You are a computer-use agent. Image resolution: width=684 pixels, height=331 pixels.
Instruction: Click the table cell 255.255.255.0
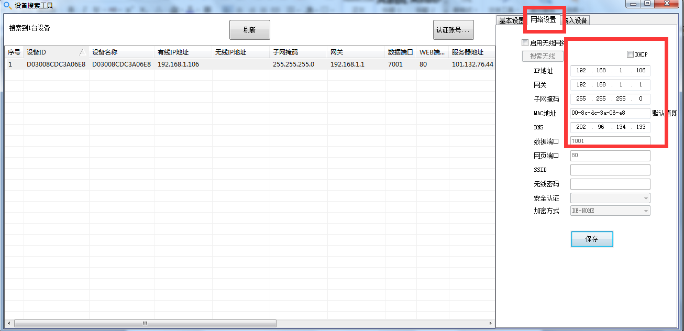point(299,64)
